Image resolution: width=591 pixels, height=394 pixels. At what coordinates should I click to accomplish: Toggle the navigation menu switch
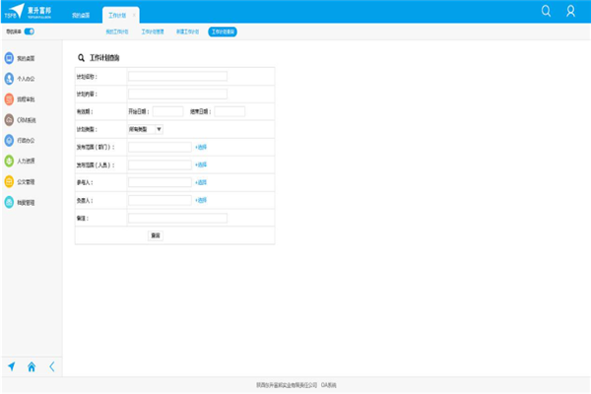tap(30, 32)
